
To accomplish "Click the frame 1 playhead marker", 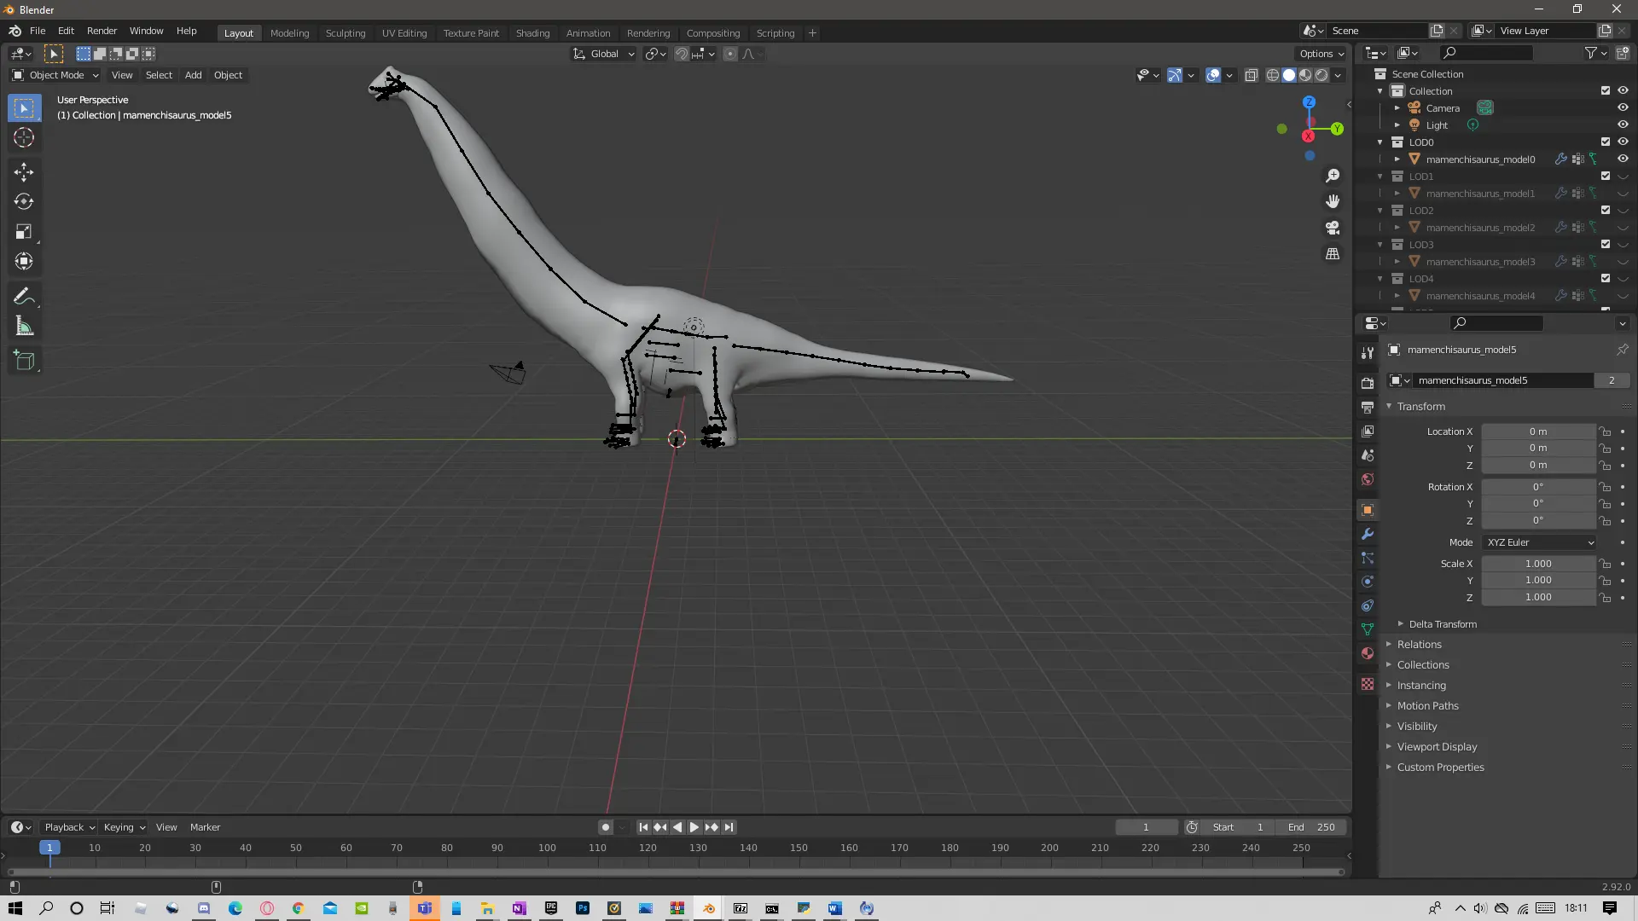I will click(49, 848).
